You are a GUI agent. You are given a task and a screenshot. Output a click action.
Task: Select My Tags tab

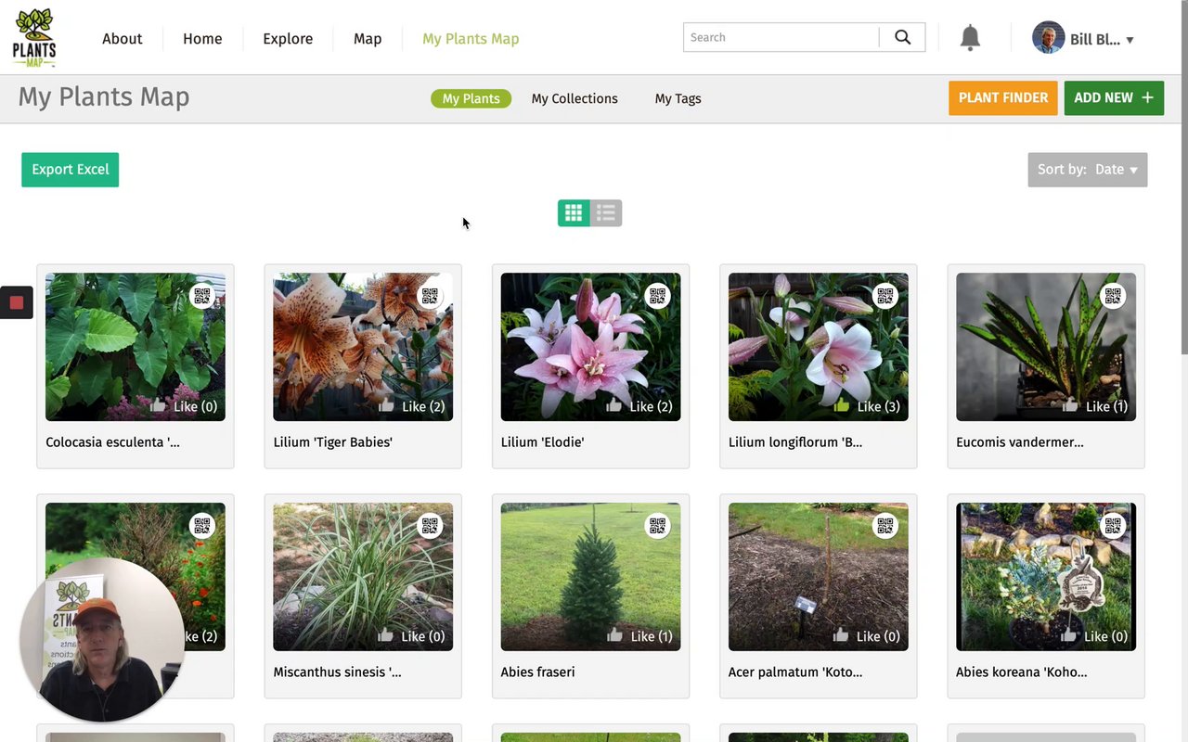(x=678, y=98)
